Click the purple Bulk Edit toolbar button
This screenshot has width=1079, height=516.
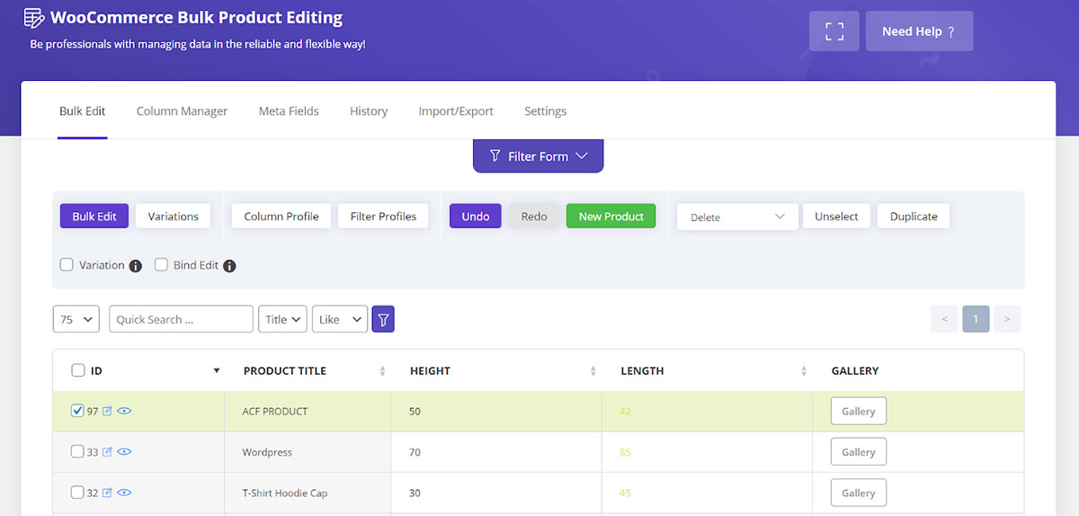point(94,217)
